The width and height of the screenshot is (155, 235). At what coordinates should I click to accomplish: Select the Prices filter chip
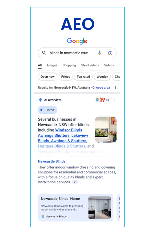click(x=66, y=77)
